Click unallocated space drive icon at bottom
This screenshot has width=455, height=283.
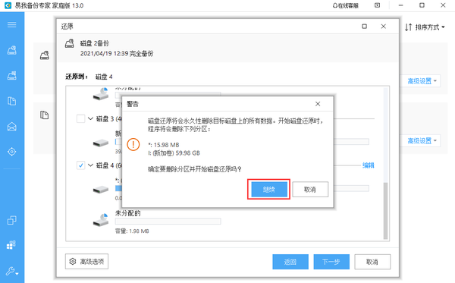coord(101,220)
